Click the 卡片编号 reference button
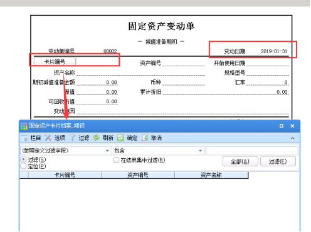Screen dimensions: 311x232 click(x=55, y=62)
